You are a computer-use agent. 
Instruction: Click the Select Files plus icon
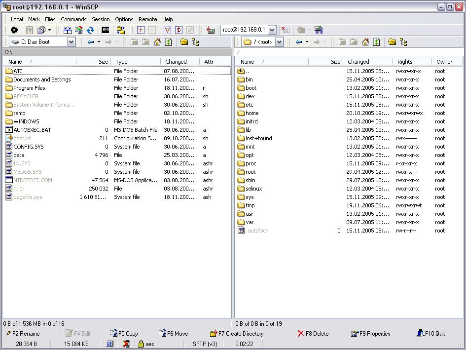pyautogui.click(x=141, y=30)
